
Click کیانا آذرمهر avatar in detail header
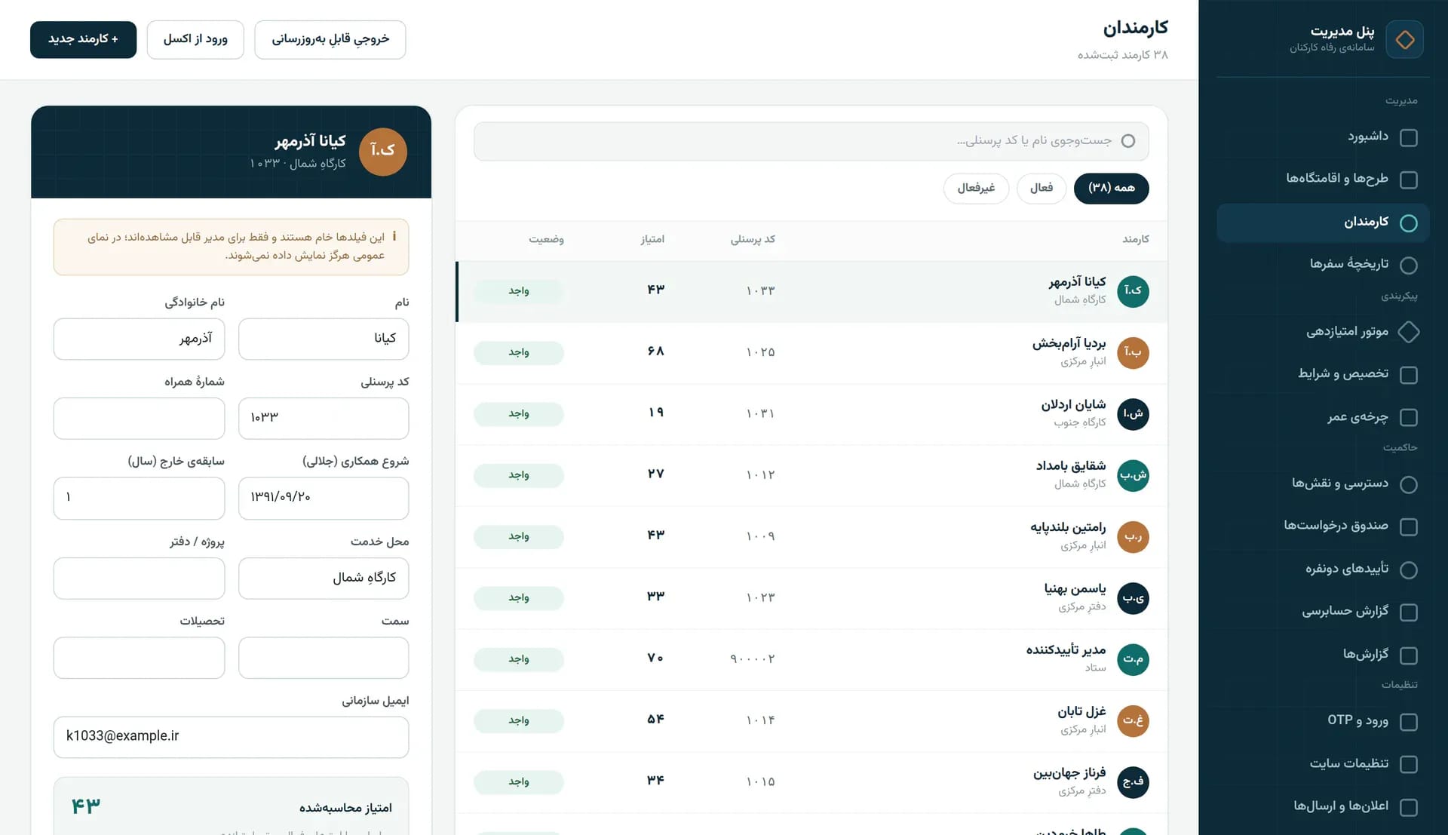click(382, 152)
